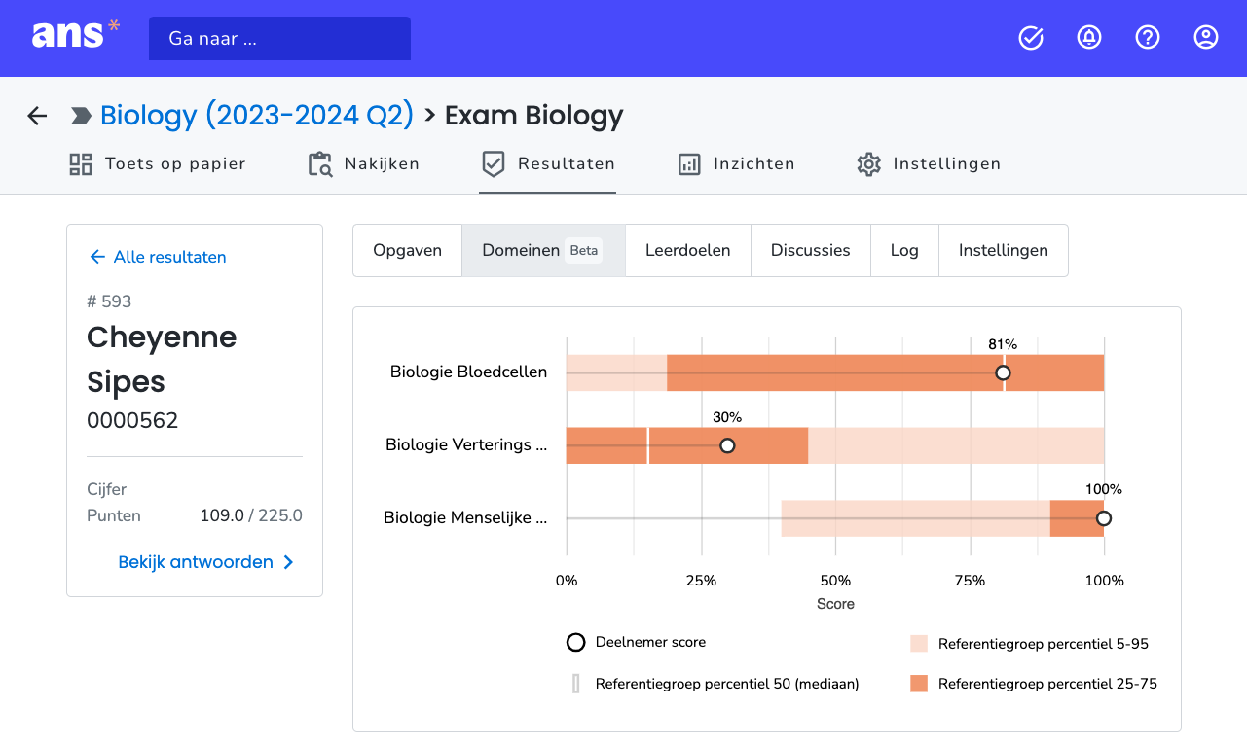Screen dimensions: 1247x744
Task: Click the ans logo in header
Action: [x=76, y=35]
